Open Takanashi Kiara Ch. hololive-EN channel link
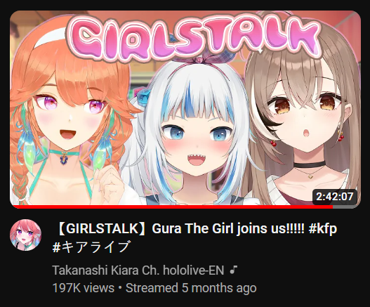Viewport: 370px width, 307px height. click(138, 270)
